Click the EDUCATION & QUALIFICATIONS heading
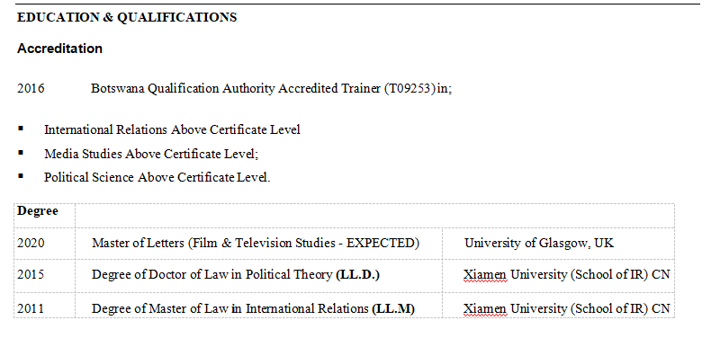Viewport: 720px width, 338px height. [127, 17]
